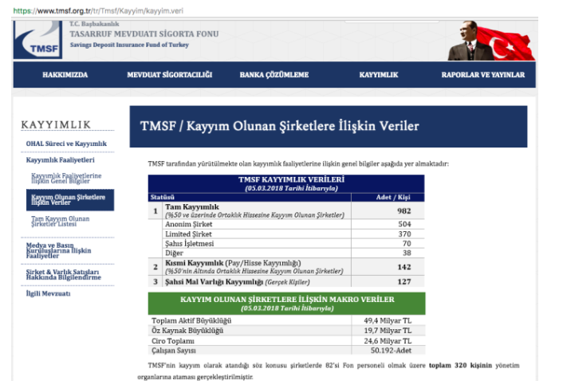Go to RAPORLAR VE YAYINLAR menu
The width and height of the screenshot is (563, 381).
482,75
